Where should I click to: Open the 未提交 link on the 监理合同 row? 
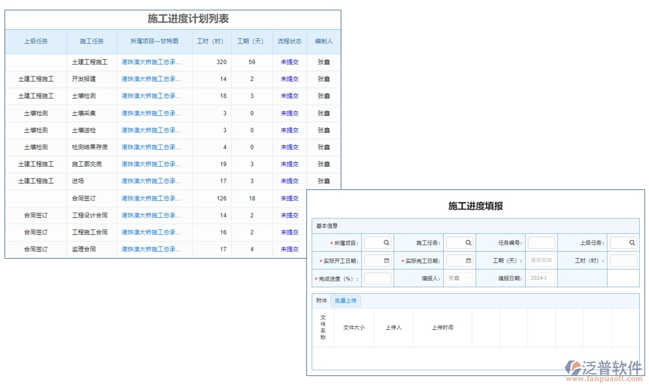[x=289, y=249]
